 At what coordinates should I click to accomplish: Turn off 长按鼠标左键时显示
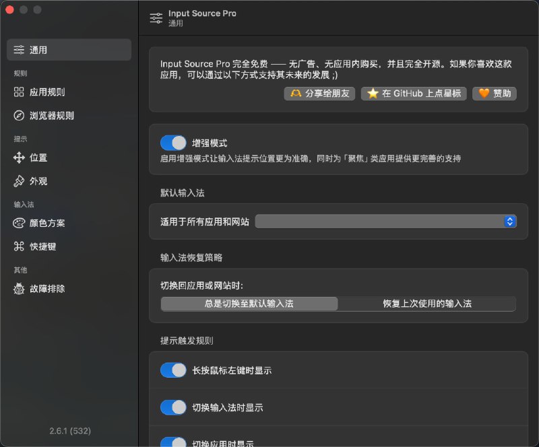172,370
